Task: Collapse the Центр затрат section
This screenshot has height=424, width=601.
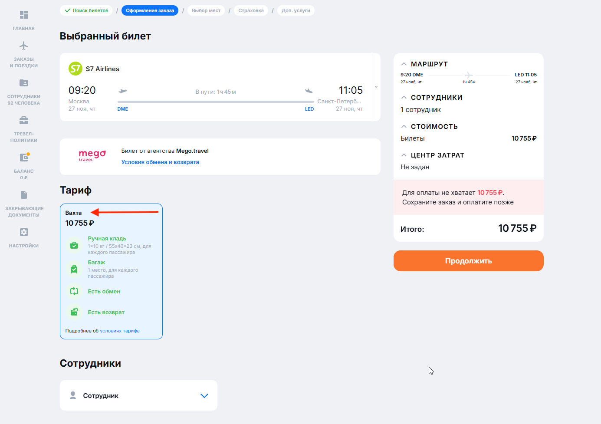Action: 404,155
